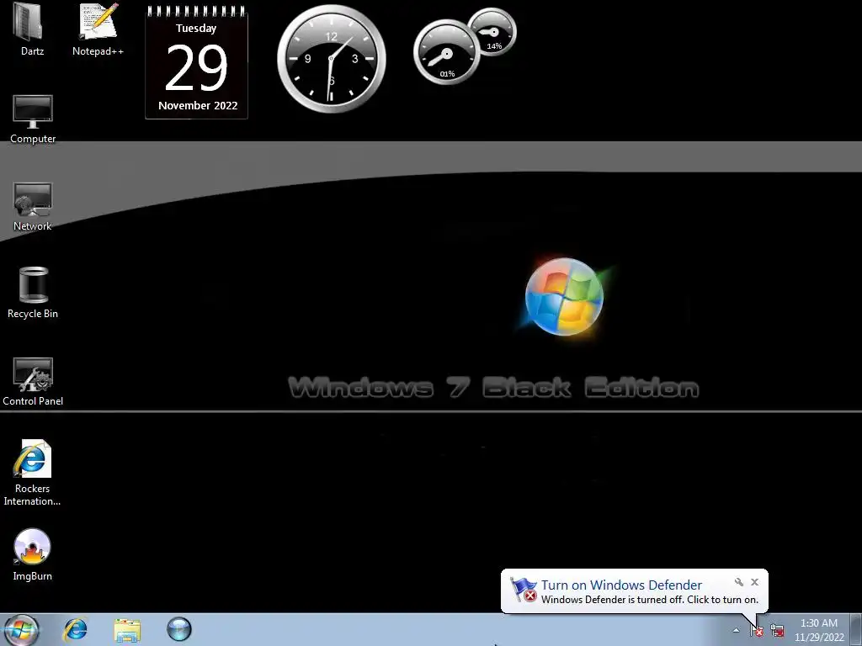862x646 pixels.
Task: Click the calendar gadget showing November 2022
Action: [196, 61]
